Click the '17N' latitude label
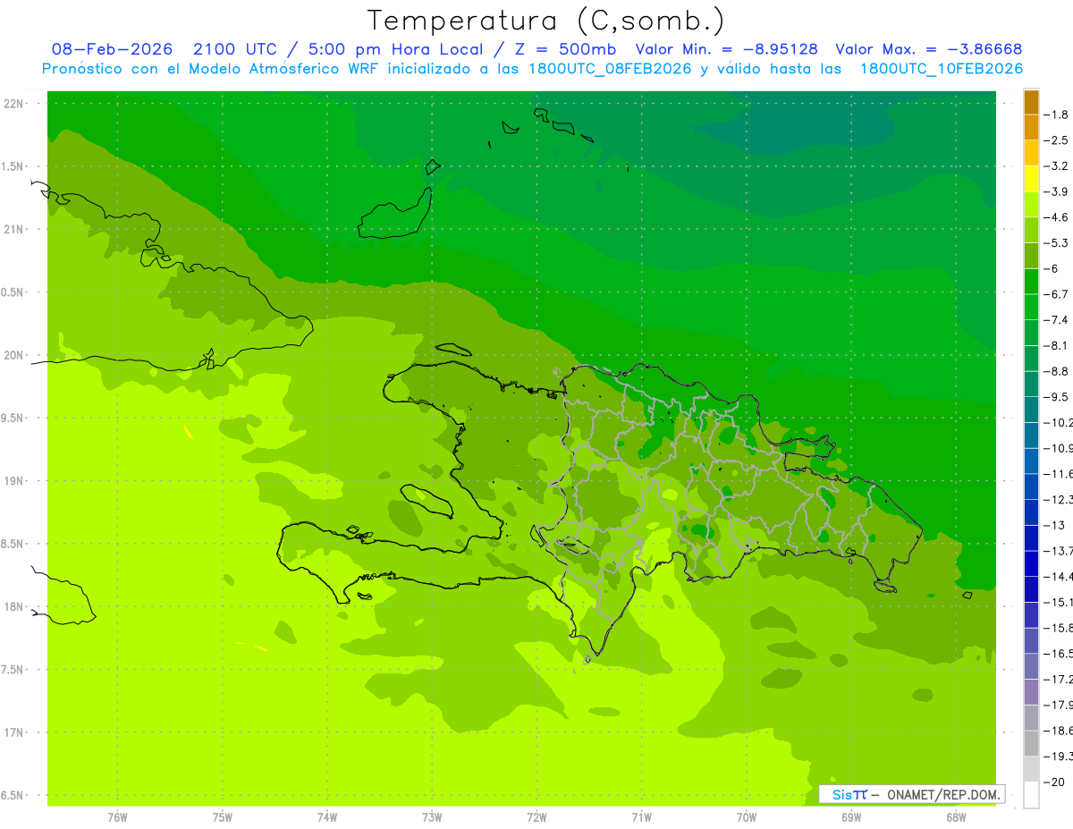Image resolution: width=1073 pixels, height=829 pixels. 14,732
